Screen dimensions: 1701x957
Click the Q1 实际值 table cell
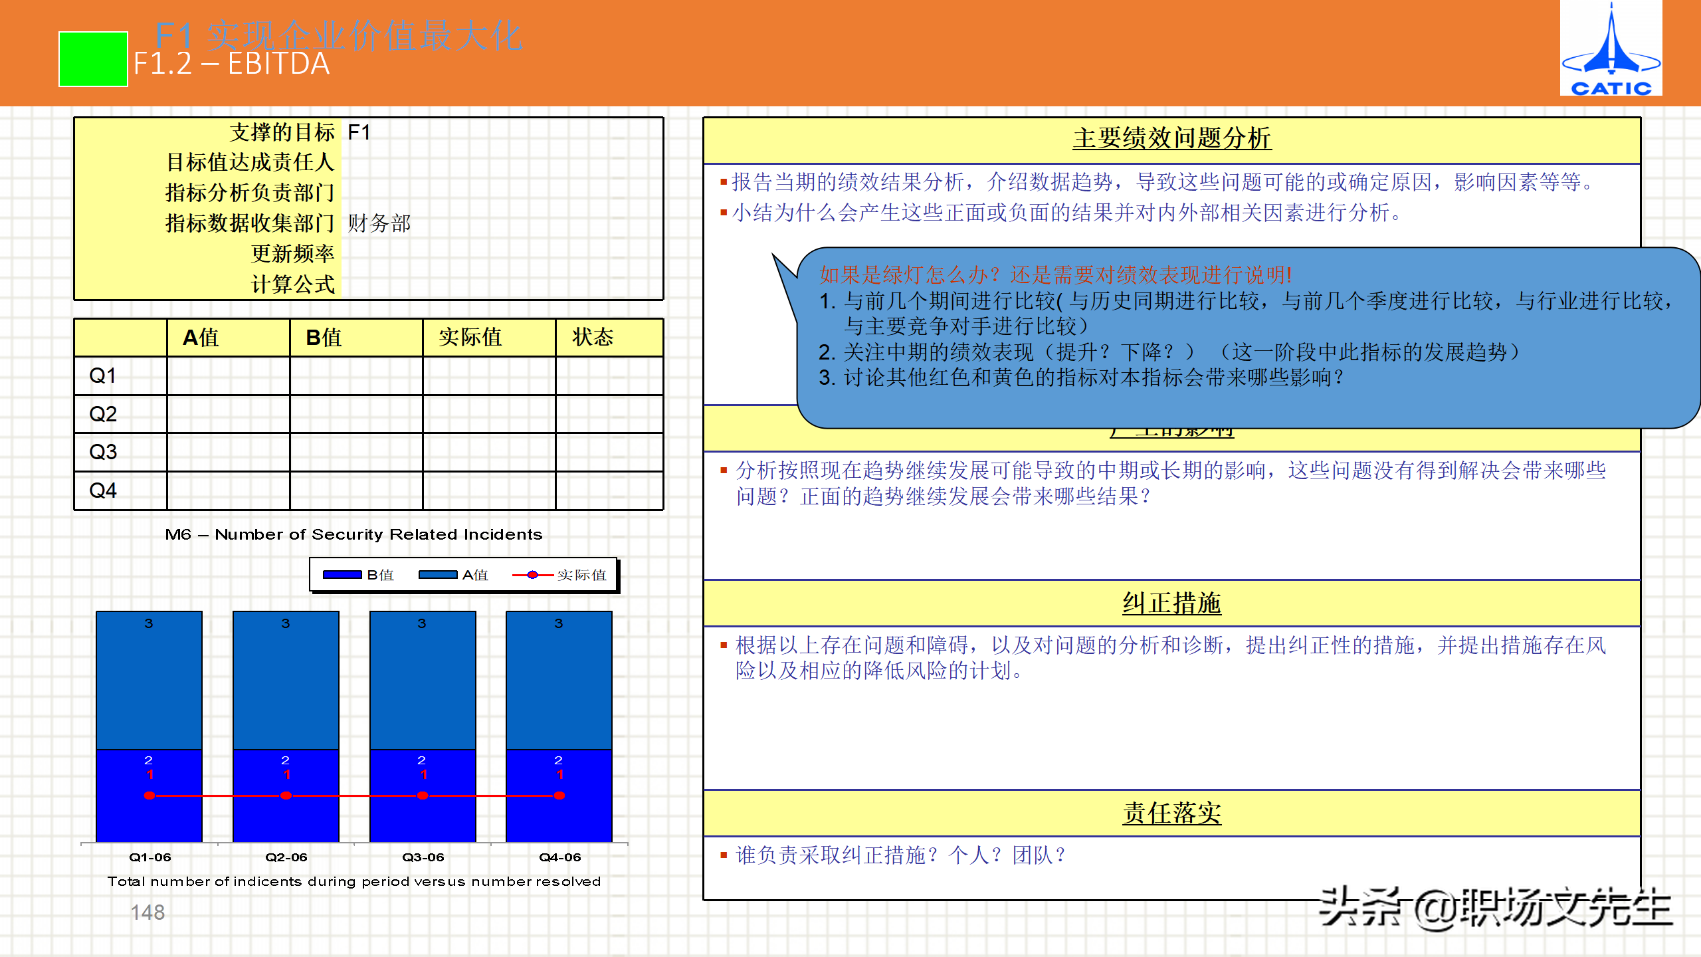488,376
